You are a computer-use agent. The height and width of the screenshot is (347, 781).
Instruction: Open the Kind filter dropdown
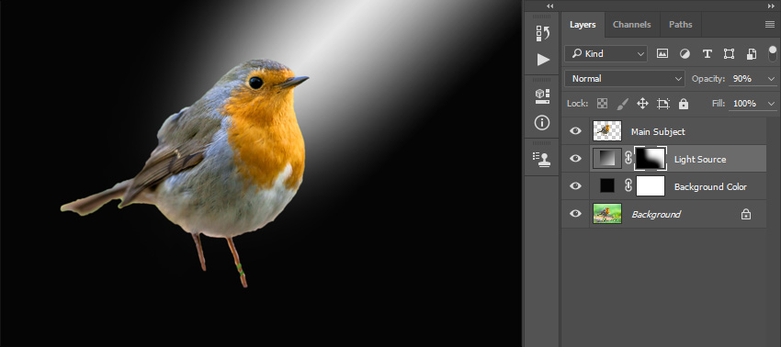[606, 54]
